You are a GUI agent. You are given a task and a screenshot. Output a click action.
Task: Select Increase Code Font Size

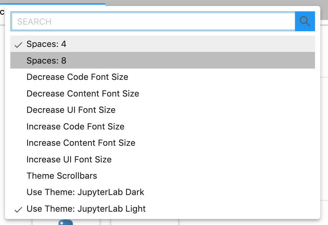click(75, 126)
